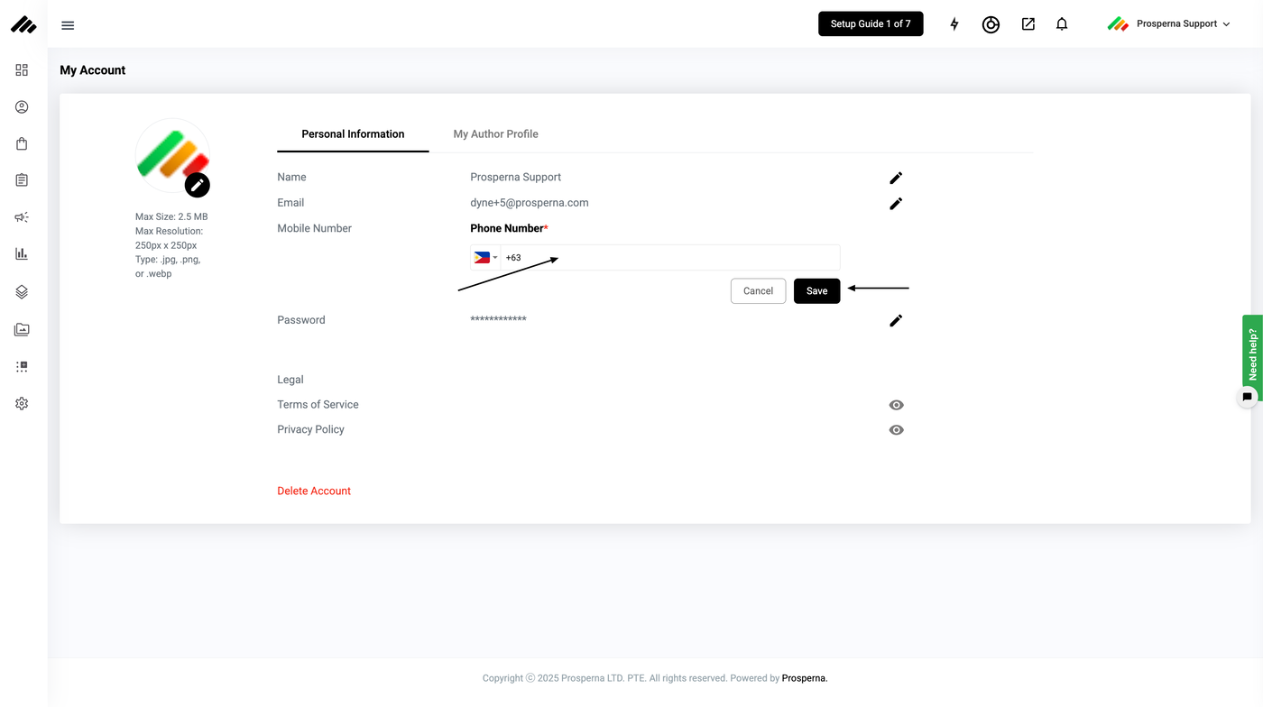Expand the Prosperna Support account menu
Viewport: 1263px width, 707px height.
click(1169, 24)
